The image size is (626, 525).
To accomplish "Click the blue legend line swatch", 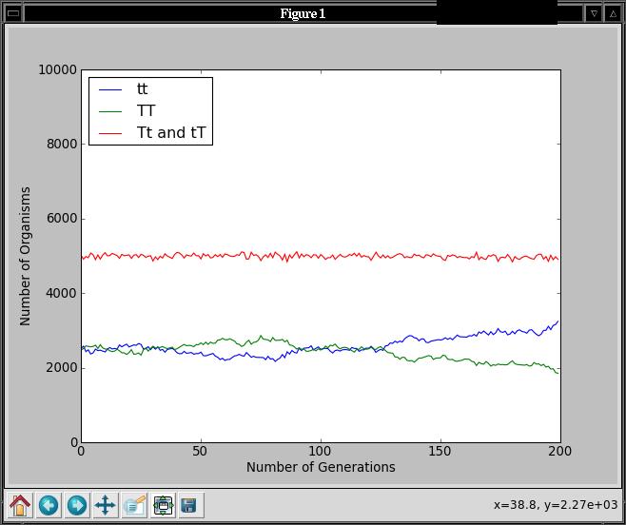I will click(x=110, y=89).
